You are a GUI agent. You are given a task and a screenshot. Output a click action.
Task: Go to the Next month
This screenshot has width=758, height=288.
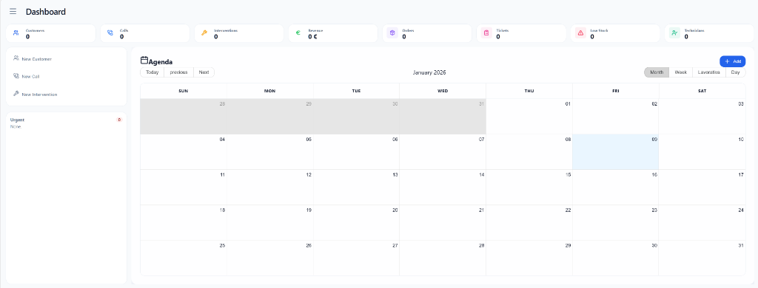coord(204,72)
